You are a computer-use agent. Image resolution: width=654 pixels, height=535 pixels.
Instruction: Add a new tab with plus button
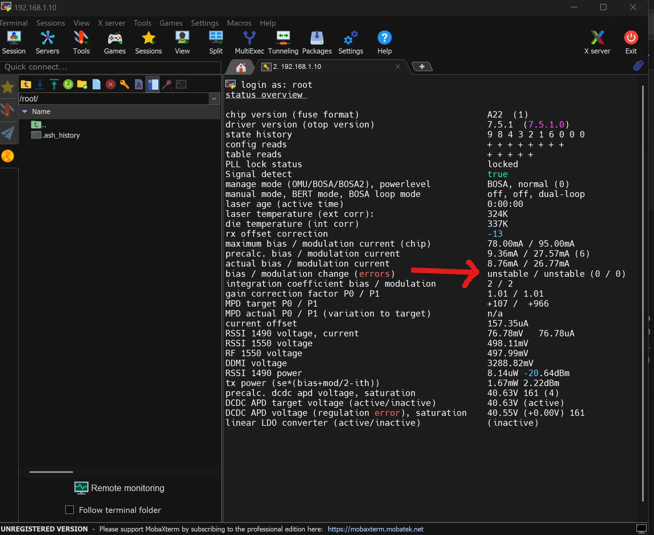click(422, 67)
